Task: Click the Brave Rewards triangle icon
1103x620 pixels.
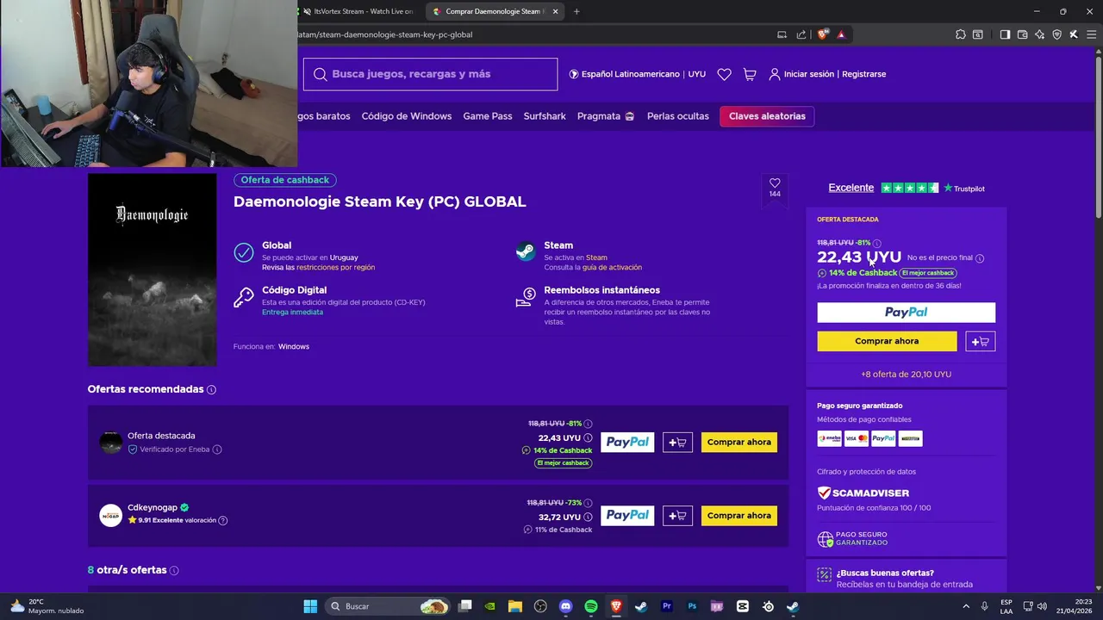Action: (840, 34)
